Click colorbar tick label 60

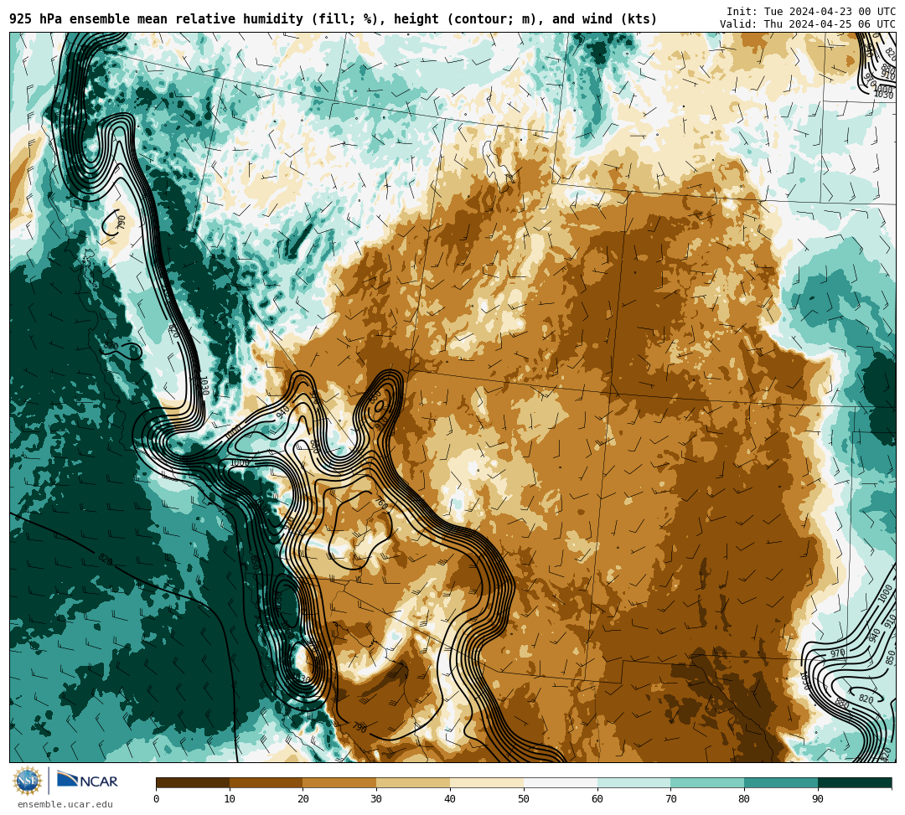pyautogui.click(x=597, y=799)
